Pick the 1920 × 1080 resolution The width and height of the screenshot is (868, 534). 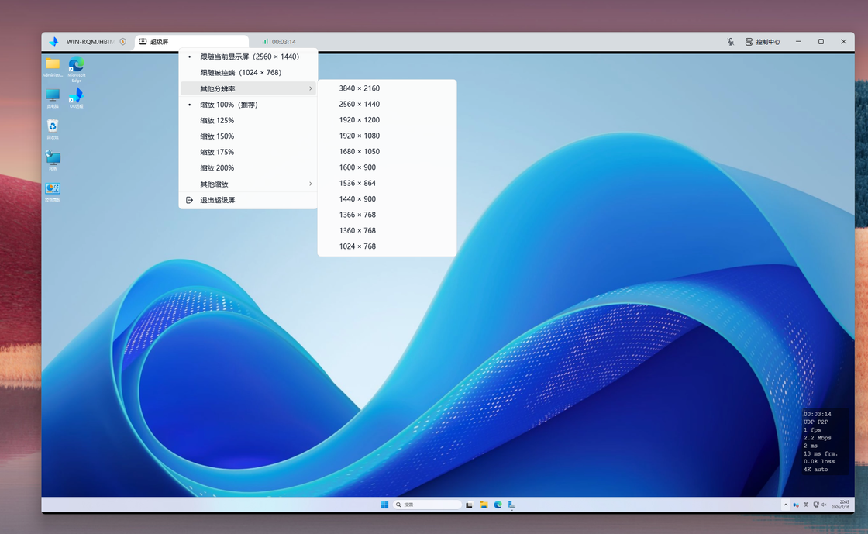387,136
